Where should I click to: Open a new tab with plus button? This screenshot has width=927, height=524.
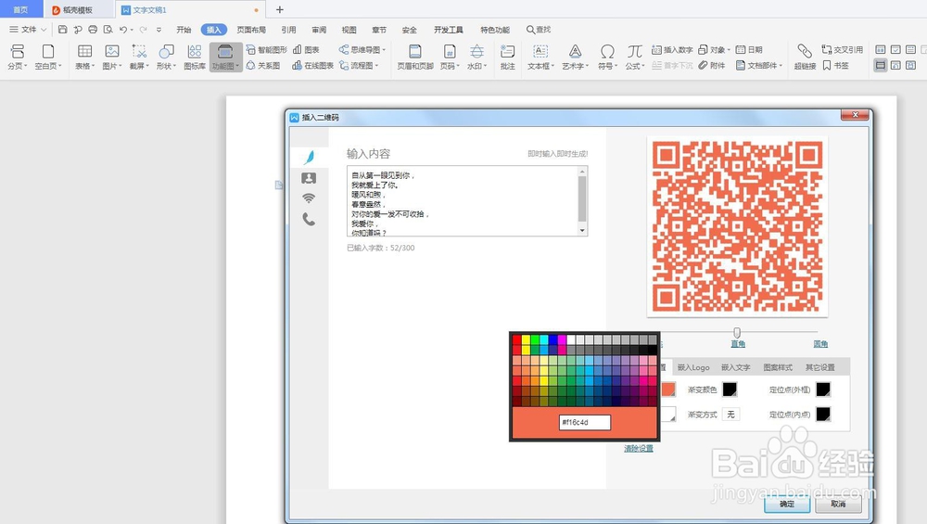point(280,9)
